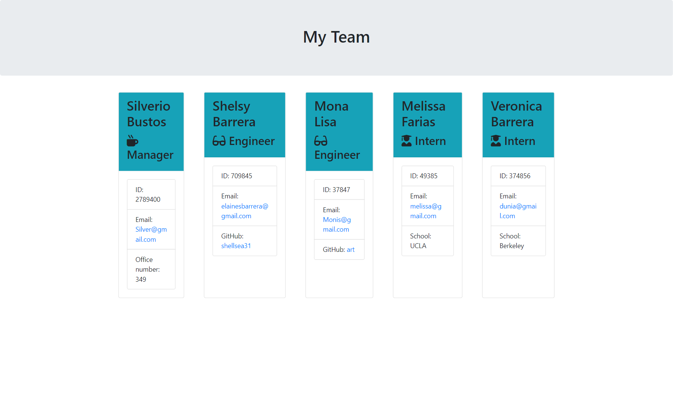The height and width of the screenshot is (414, 673).
Task: Click the Manager role label
Action: click(x=150, y=155)
